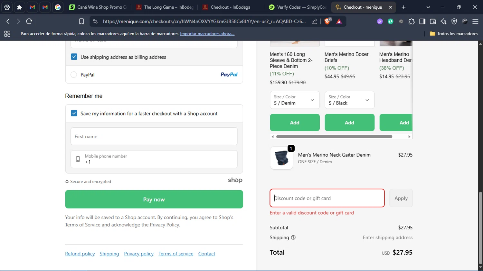Screen dimensions: 483x271
Task: Open new tab with plus button
Action: pos(403,7)
